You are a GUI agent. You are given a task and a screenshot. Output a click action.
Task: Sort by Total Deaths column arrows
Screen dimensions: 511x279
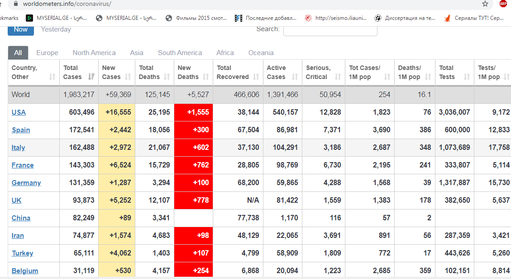tap(167, 77)
